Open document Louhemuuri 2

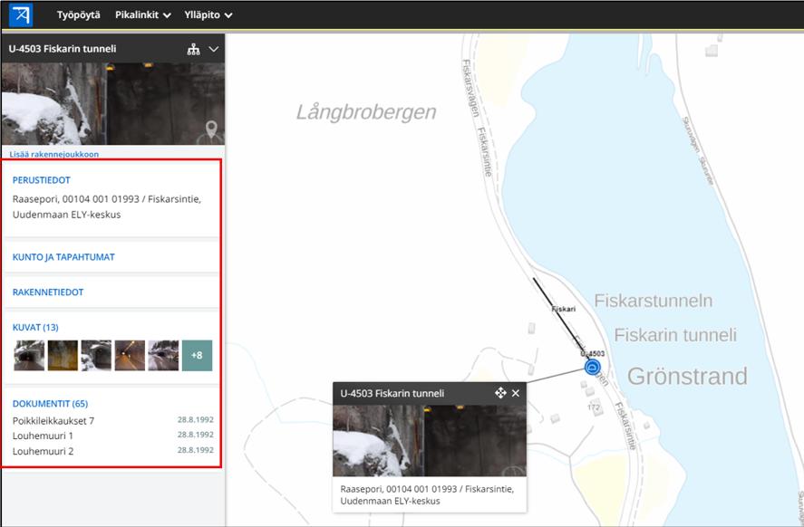[44, 451]
